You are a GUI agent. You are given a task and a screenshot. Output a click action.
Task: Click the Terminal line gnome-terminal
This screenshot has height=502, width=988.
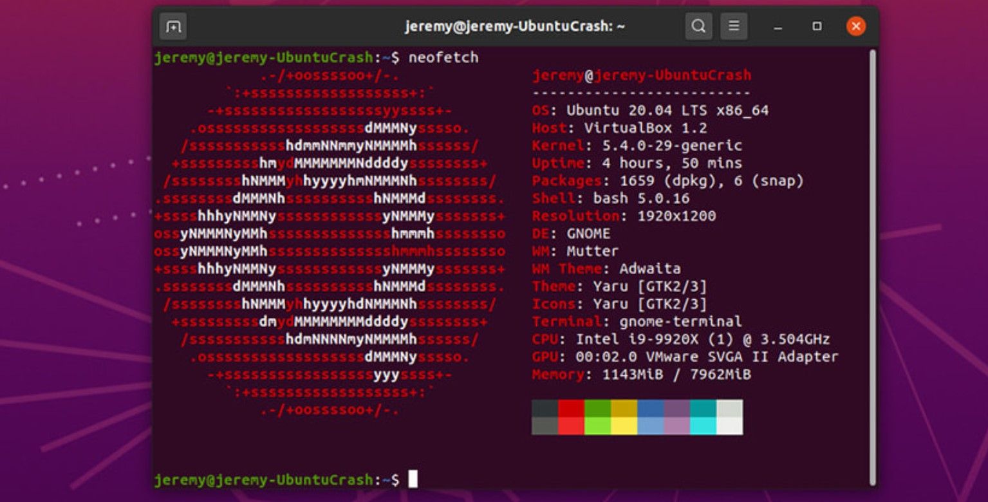pyautogui.click(x=637, y=321)
